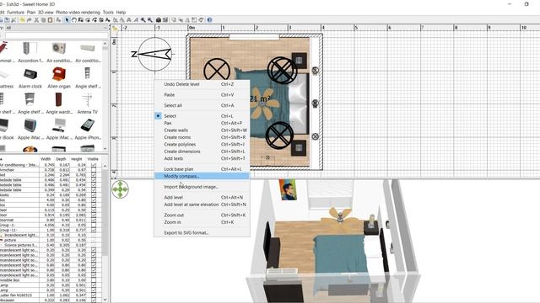This screenshot has width=540, height=303.
Task: Select the Alarm clock catalog item
Action: (x=30, y=77)
